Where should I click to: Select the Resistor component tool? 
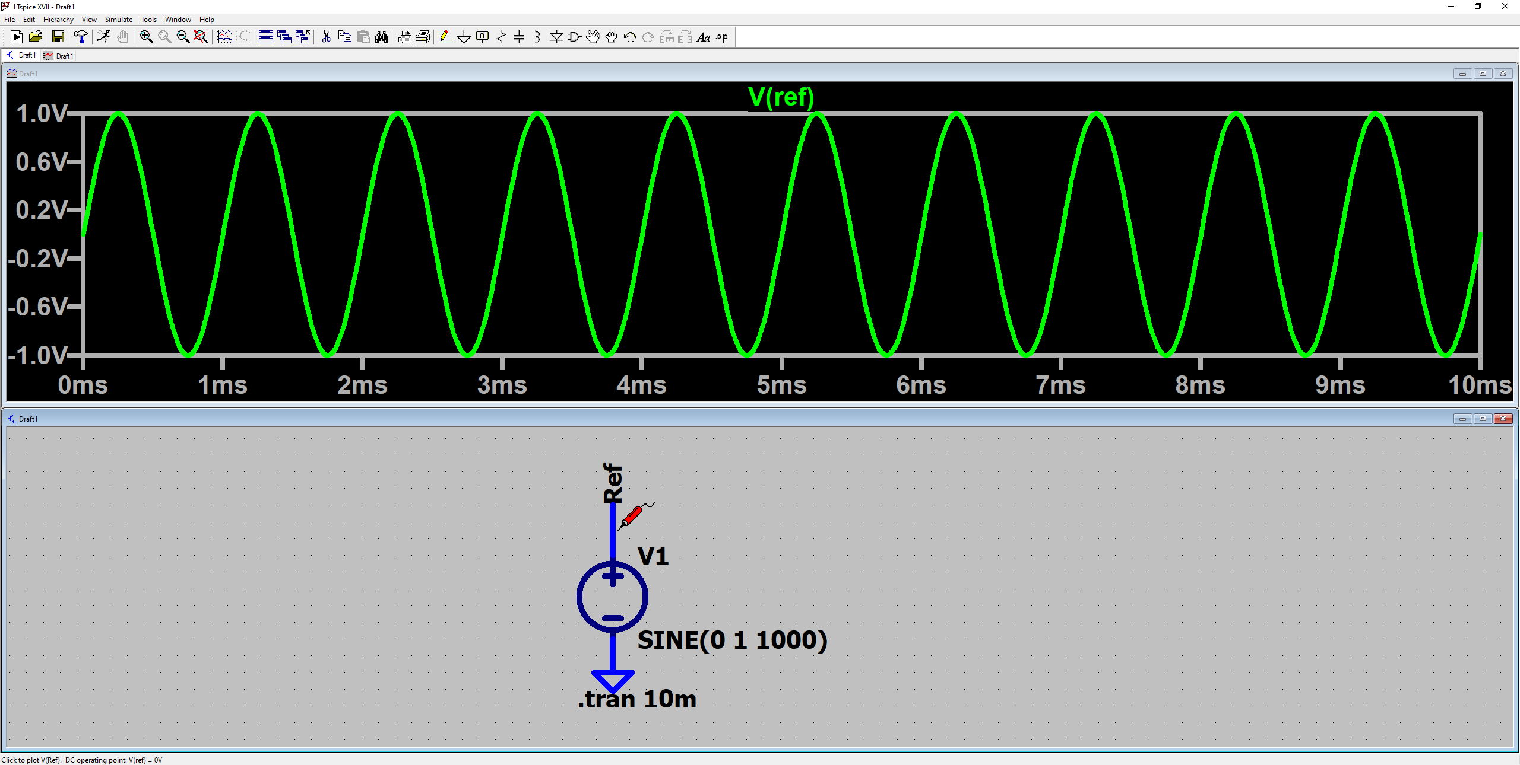(501, 37)
